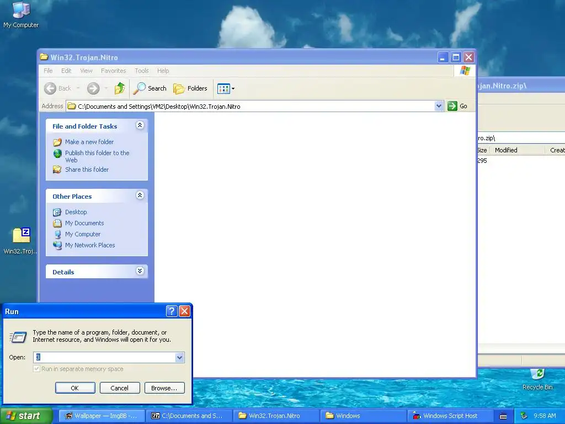Open the View menu
The width and height of the screenshot is (565, 424).
click(86, 71)
